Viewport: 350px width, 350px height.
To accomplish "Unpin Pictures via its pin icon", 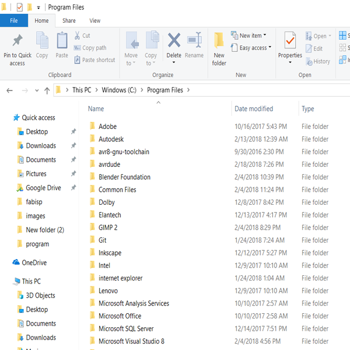I will click(73, 173).
